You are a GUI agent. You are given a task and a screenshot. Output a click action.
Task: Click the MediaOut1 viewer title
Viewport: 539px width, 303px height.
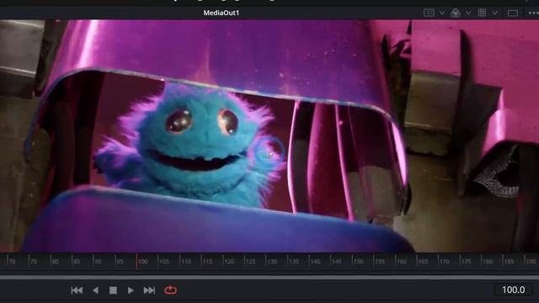[221, 13]
